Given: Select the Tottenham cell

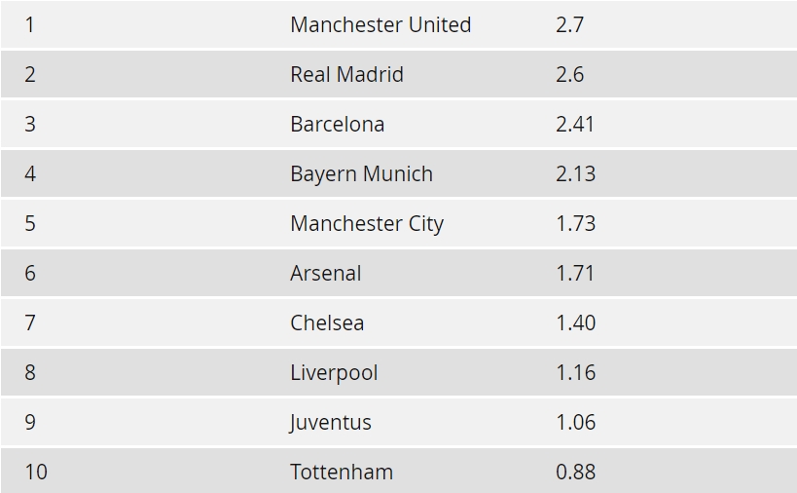Looking at the screenshot, I should coord(342,473).
